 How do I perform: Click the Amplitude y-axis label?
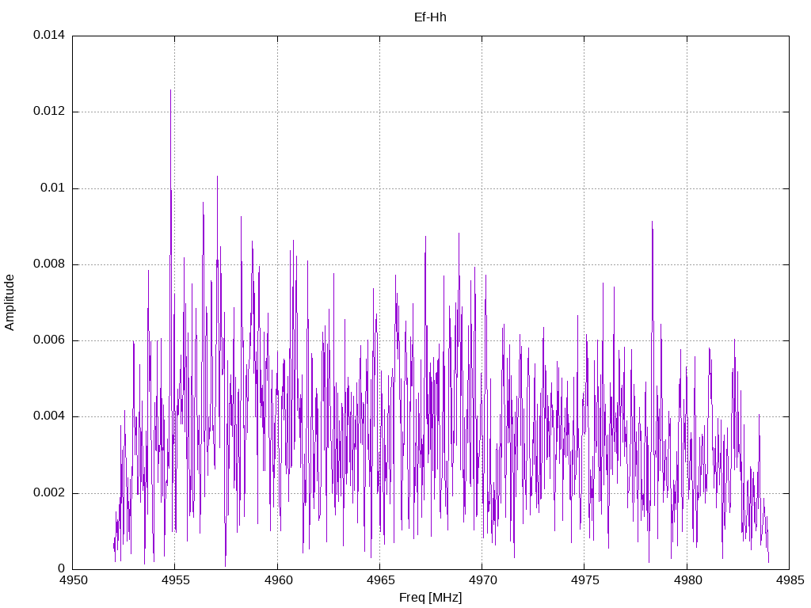10,302
